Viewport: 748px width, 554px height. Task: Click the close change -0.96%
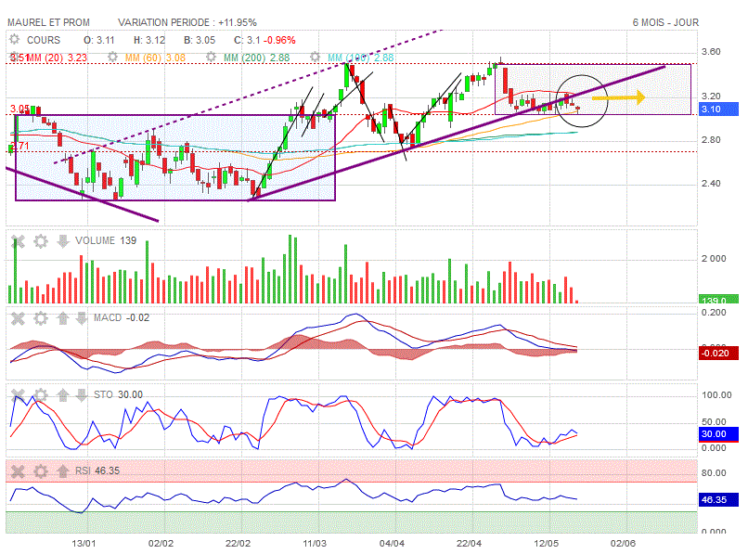279,40
